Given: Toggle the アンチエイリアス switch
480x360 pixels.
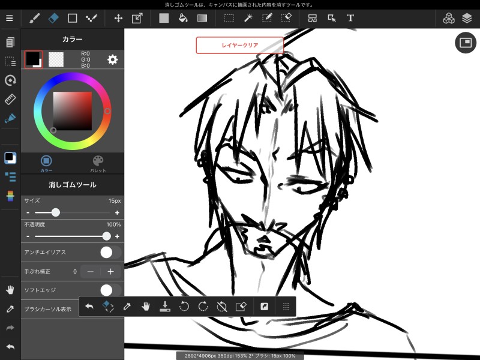Looking at the screenshot, I should point(111,253).
